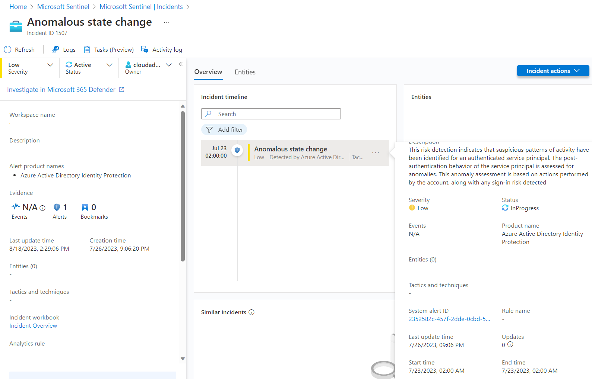Click the scroll down arrow in left pane
The width and height of the screenshot is (592, 379).
[183, 359]
